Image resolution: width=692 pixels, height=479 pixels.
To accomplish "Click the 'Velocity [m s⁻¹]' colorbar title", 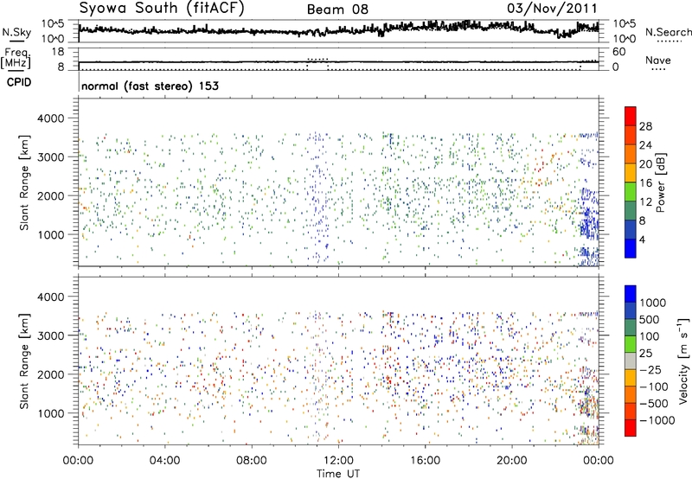I will [x=684, y=361].
